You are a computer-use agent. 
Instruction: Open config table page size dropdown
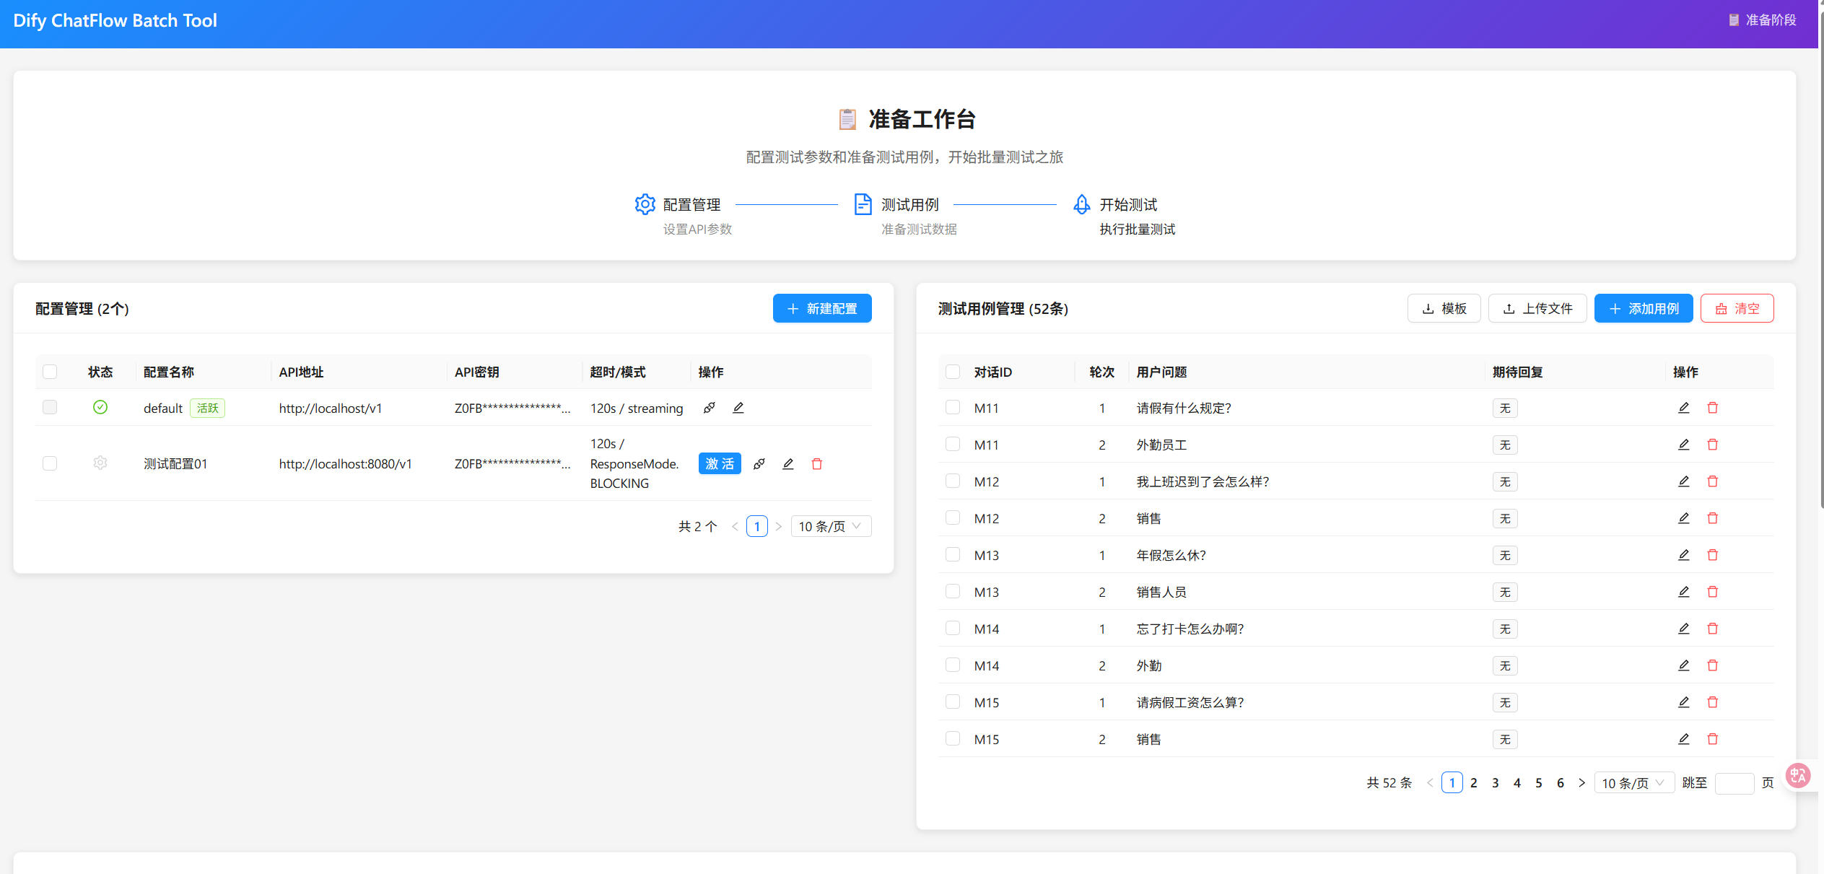pos(831,526)
